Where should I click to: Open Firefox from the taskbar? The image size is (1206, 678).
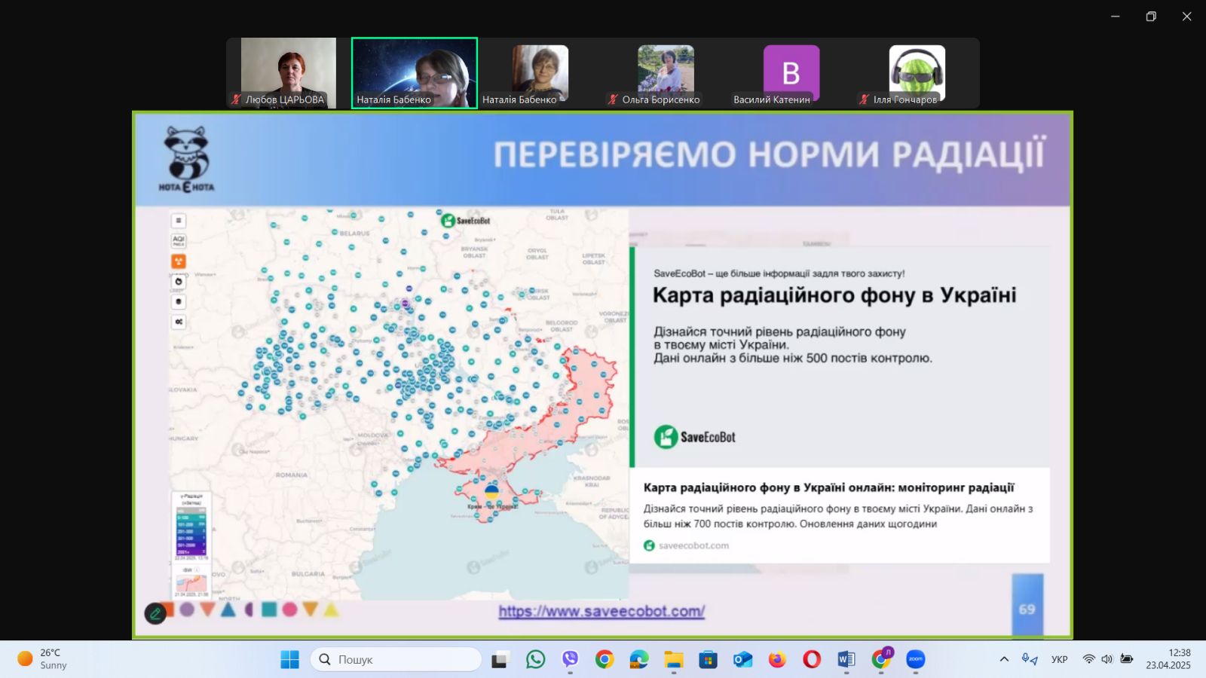tap(776, 659)
